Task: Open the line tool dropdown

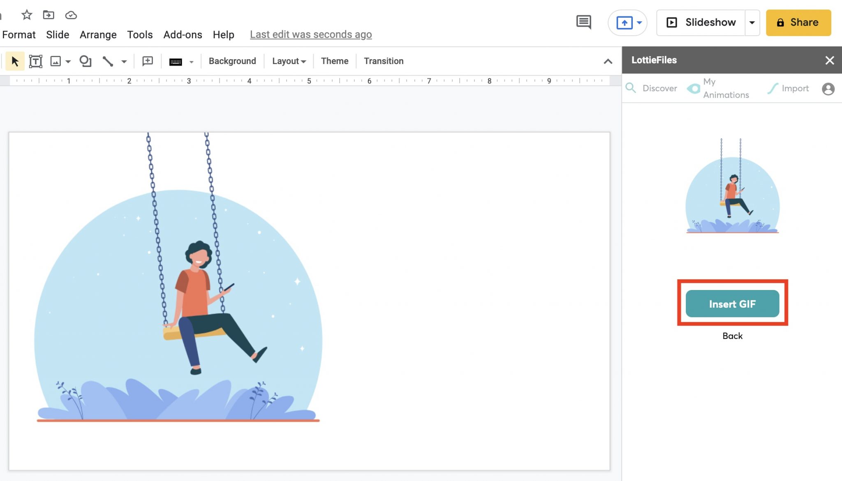Action: click(125, 61)
